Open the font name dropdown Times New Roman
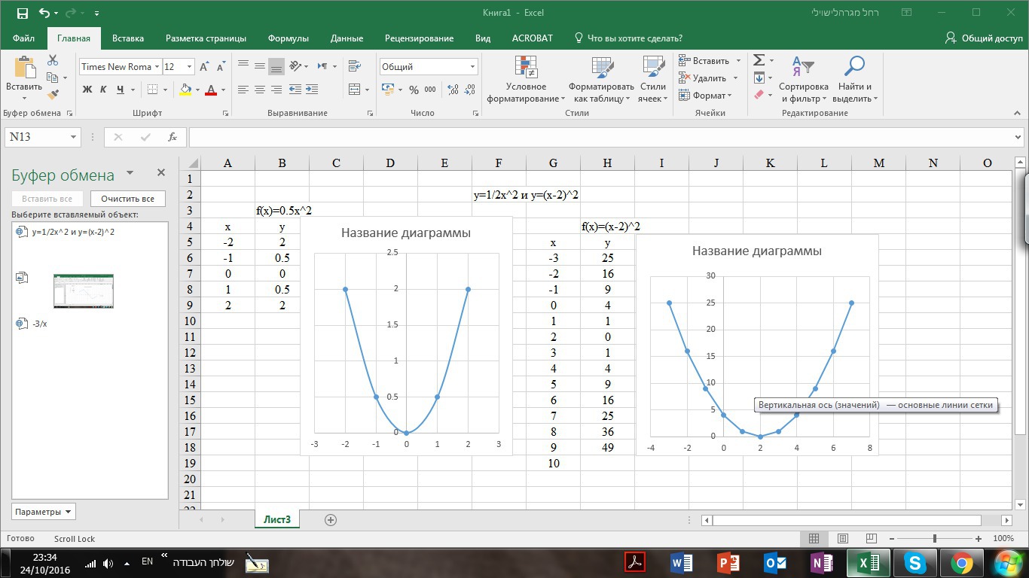The width and height of the screenshot is (1029, 578). pos(157,66)
